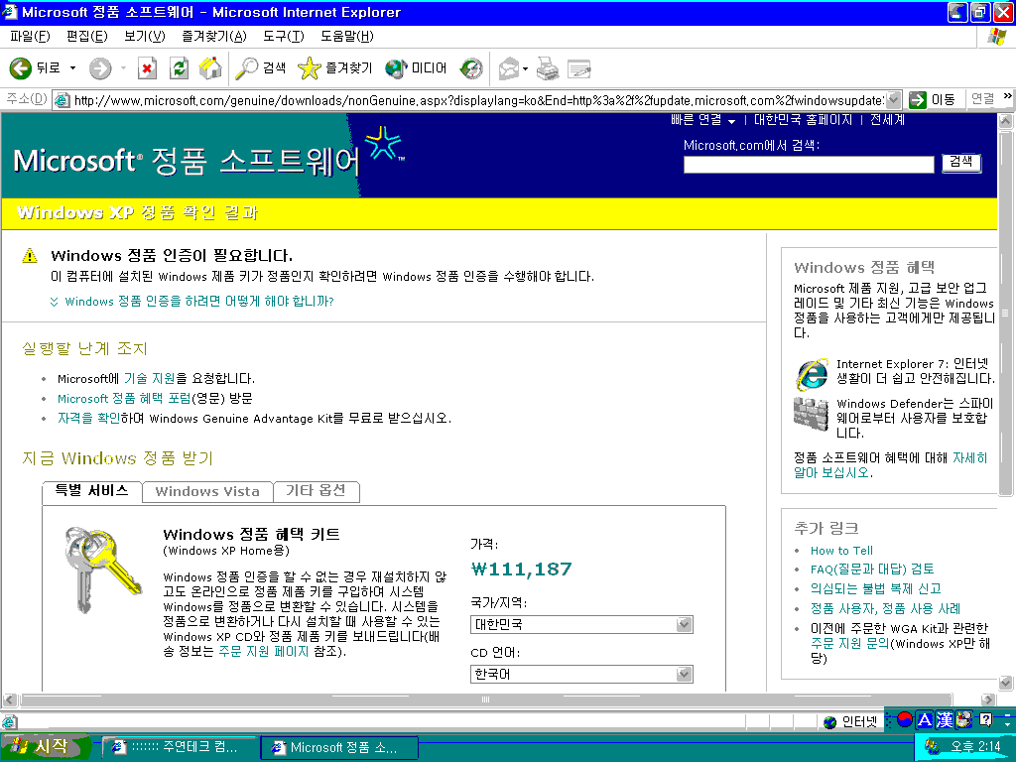Click the Microsoft.com search input field
Screen dimensions: 1016x762
pyautogui.click(x=809, y=165)
